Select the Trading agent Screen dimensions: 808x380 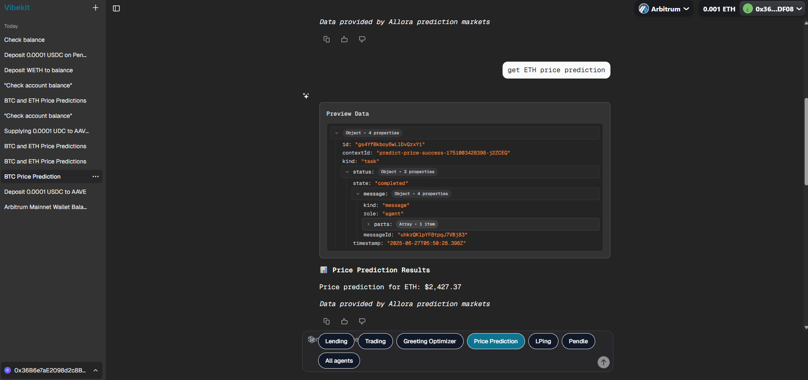[375, 341]
